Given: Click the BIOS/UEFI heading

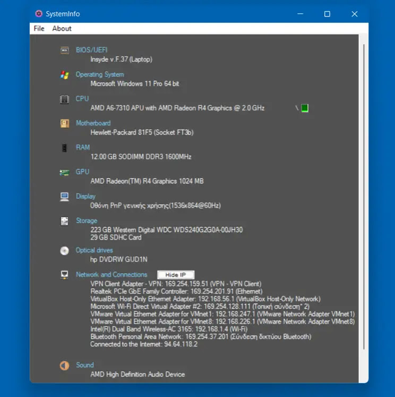Looking at the screenshot, I should 91,50.
